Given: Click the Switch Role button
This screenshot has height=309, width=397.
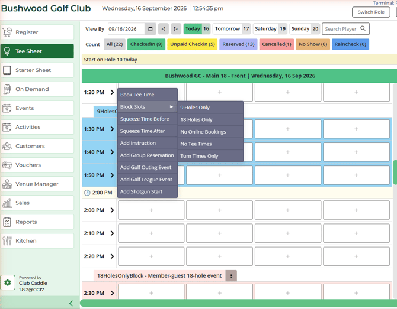Looking at the screenshot, I should tap(371, 12).
